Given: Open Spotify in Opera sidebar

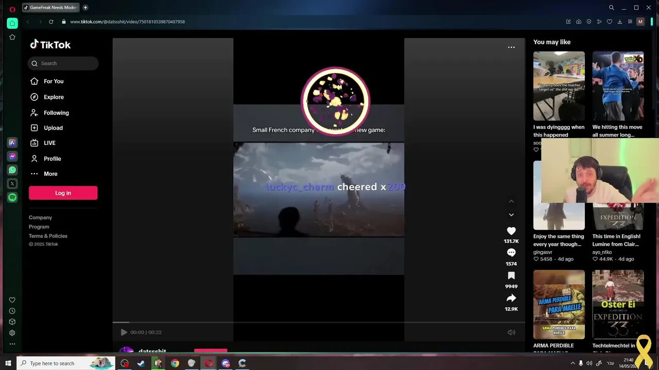Looking at the screenshot, I should (12, 197).
